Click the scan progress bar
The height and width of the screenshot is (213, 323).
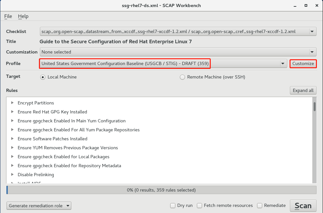[x=161, y=190]
